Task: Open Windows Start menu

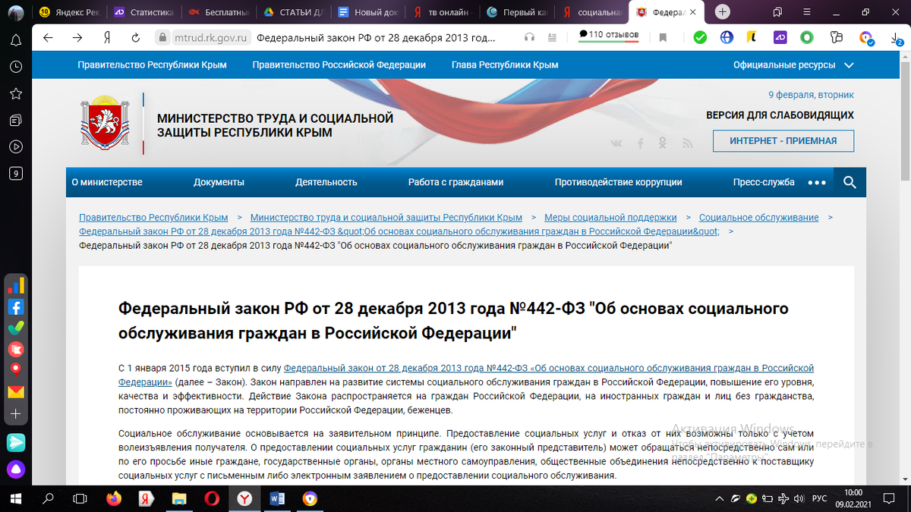Action: coord(15,498)
